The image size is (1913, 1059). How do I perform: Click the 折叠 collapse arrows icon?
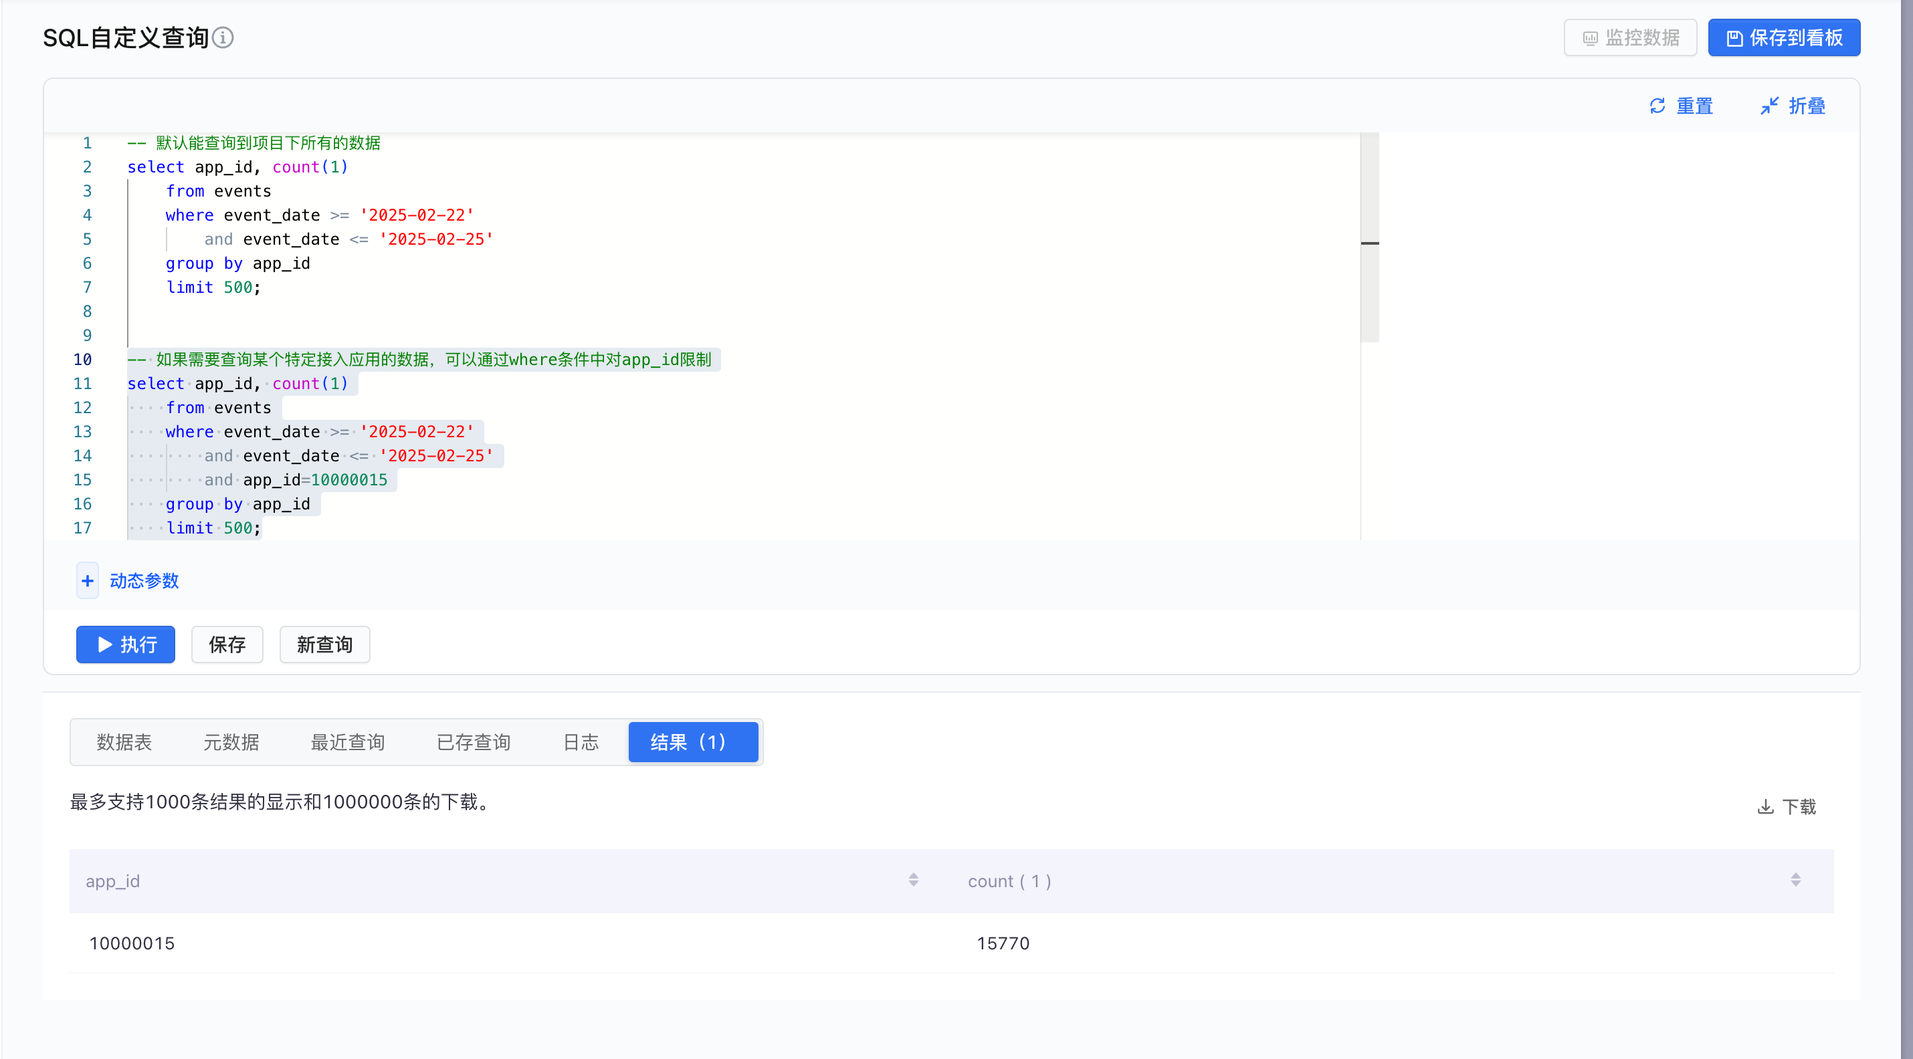click(1769, 106)
